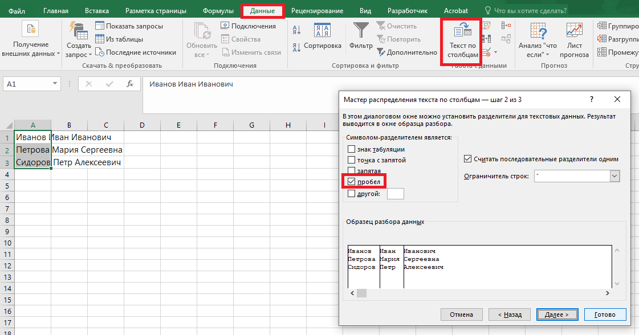639x335 pixels.
Task: Open the Вид (View) tab
Action: 365,11
